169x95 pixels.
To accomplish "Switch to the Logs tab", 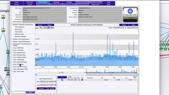I will 109,2.
